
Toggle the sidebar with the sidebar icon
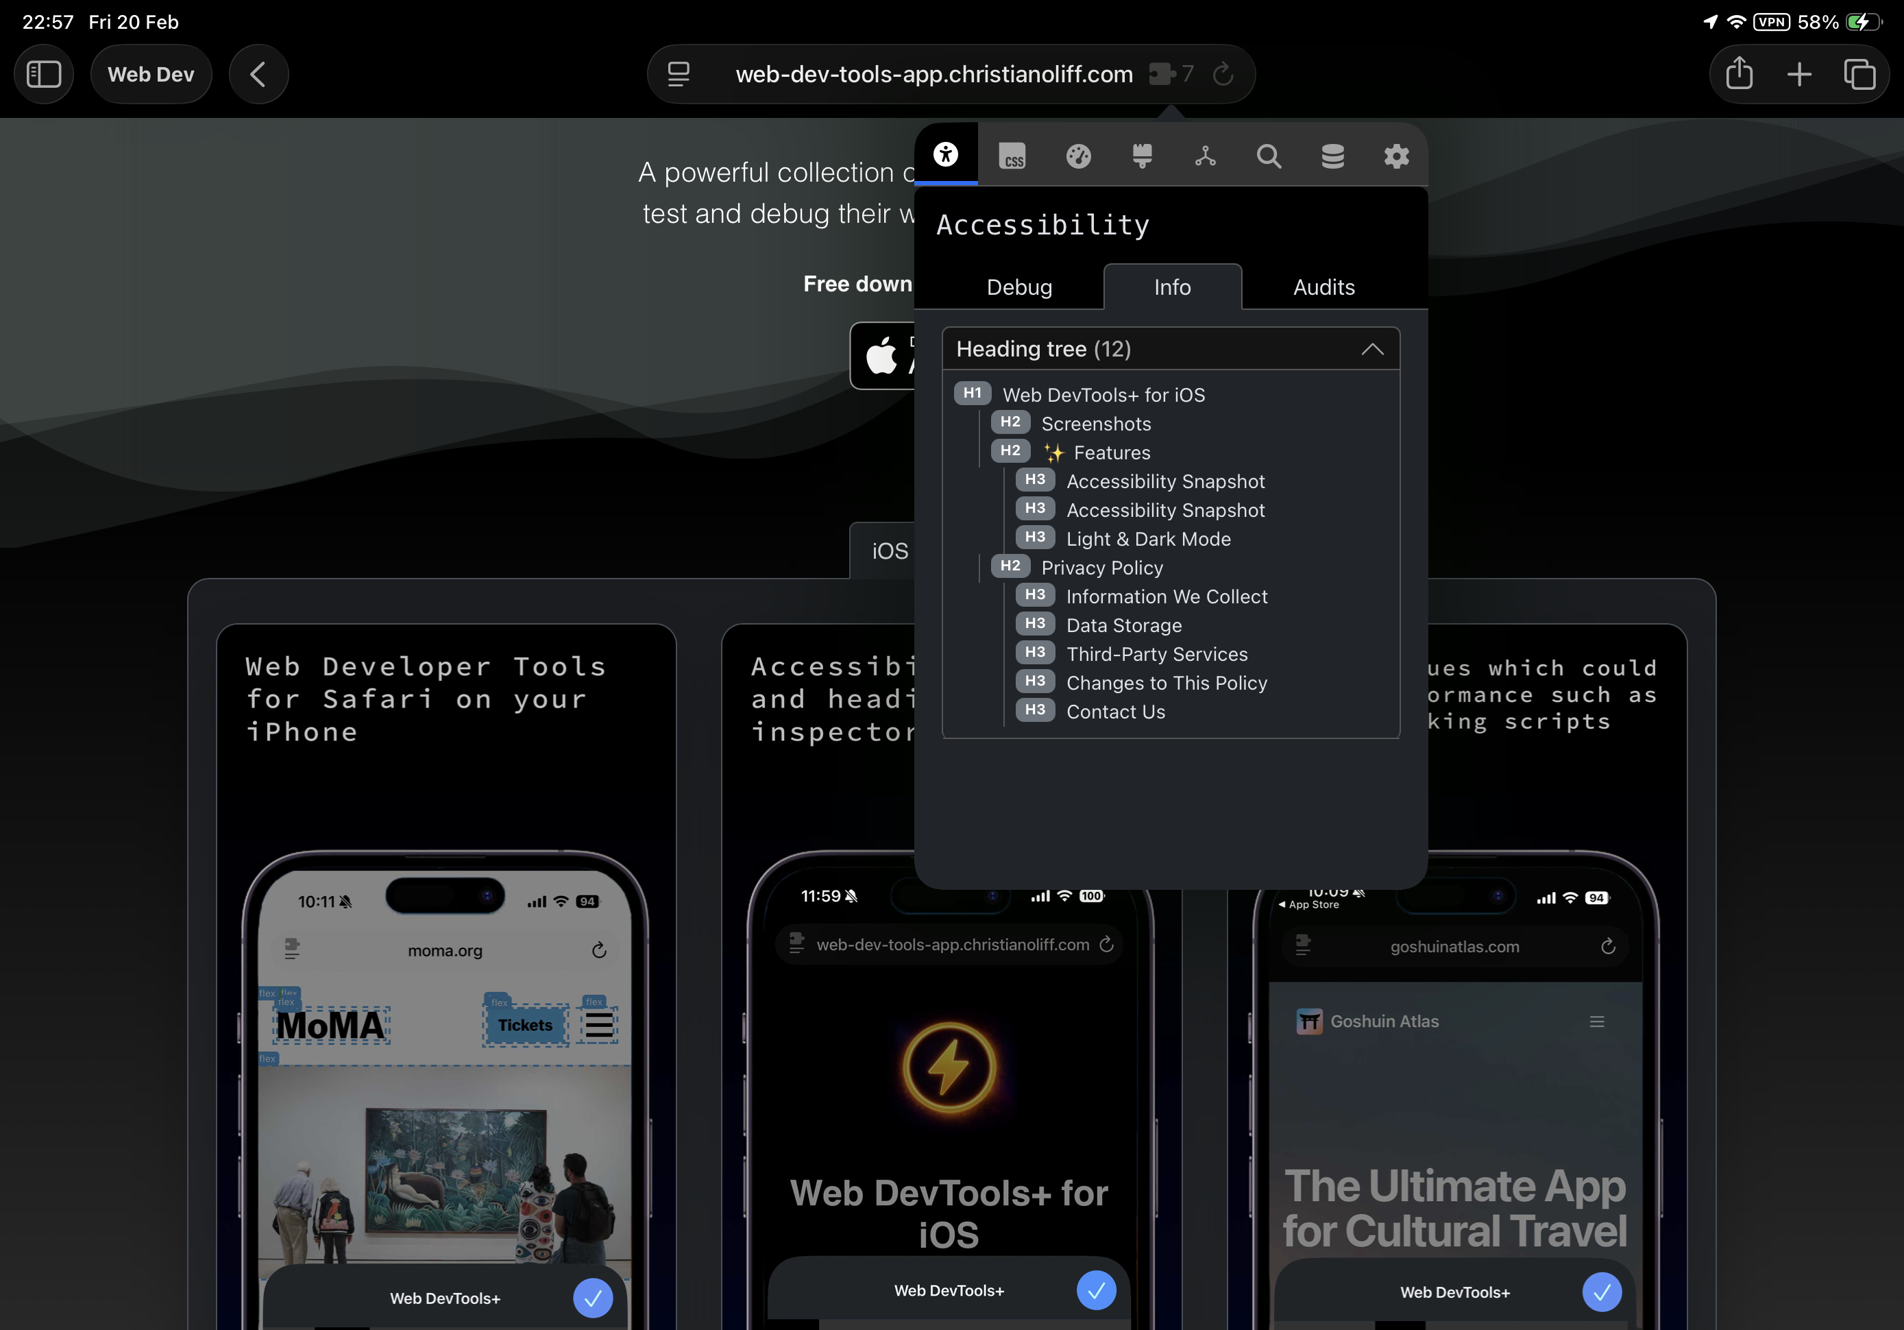[x=44, y=74]
